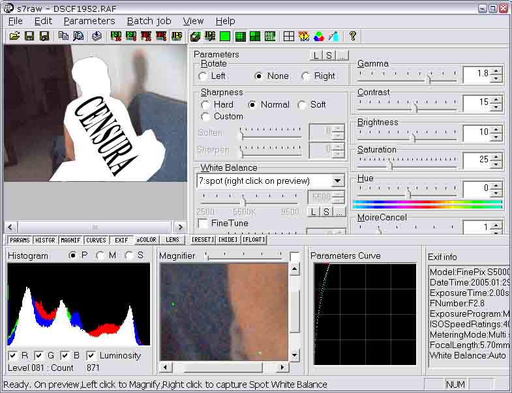Click the yellow question mark help icon
This screenshot has width=512, height=393.
pos(353,36)
